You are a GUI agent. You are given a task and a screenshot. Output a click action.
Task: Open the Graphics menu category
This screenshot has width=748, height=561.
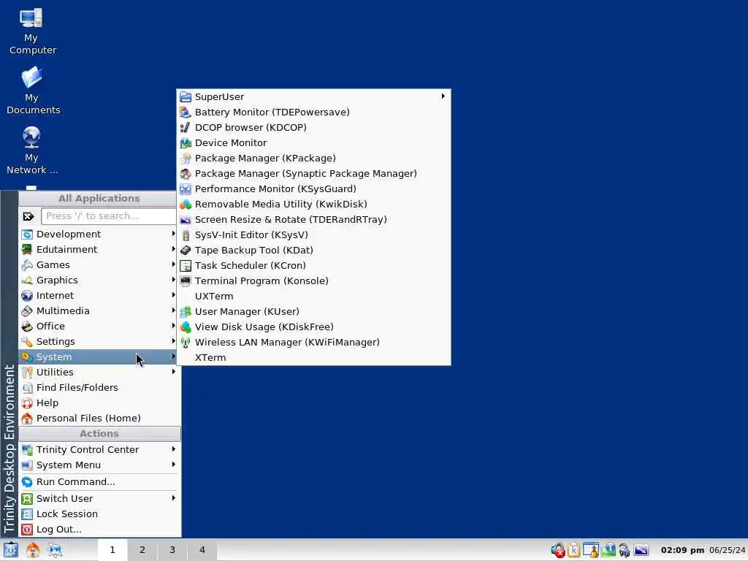(x=99, y=280)
